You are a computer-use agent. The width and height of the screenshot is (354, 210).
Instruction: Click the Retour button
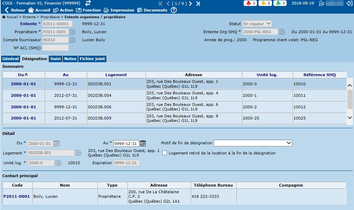(x=15, y=10)
